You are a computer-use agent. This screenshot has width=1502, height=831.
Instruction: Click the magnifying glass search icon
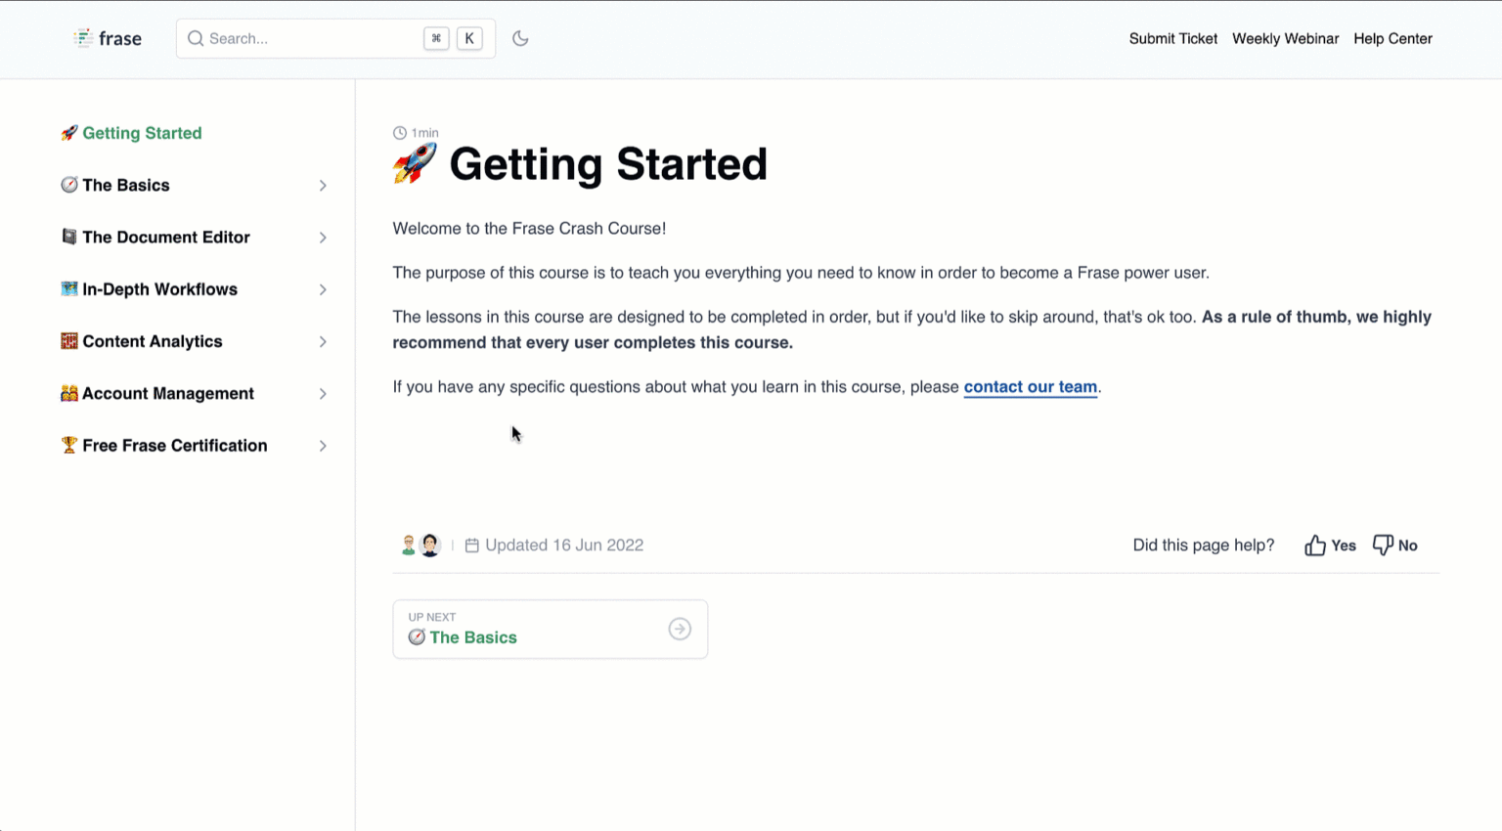click(196, 38)
